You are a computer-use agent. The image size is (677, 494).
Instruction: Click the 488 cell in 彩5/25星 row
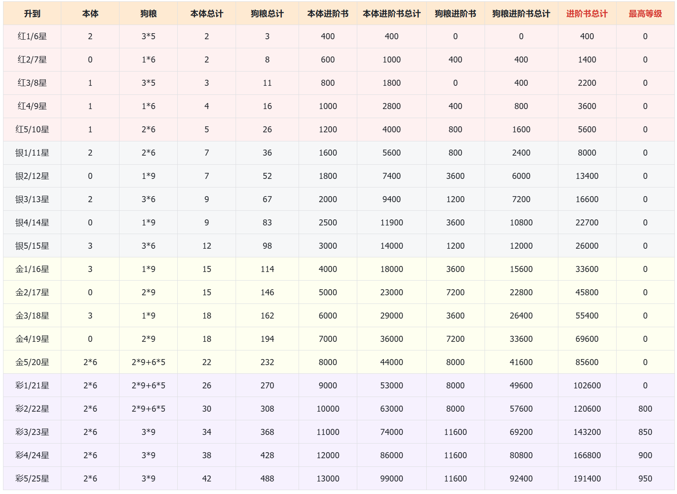point(267,479)
